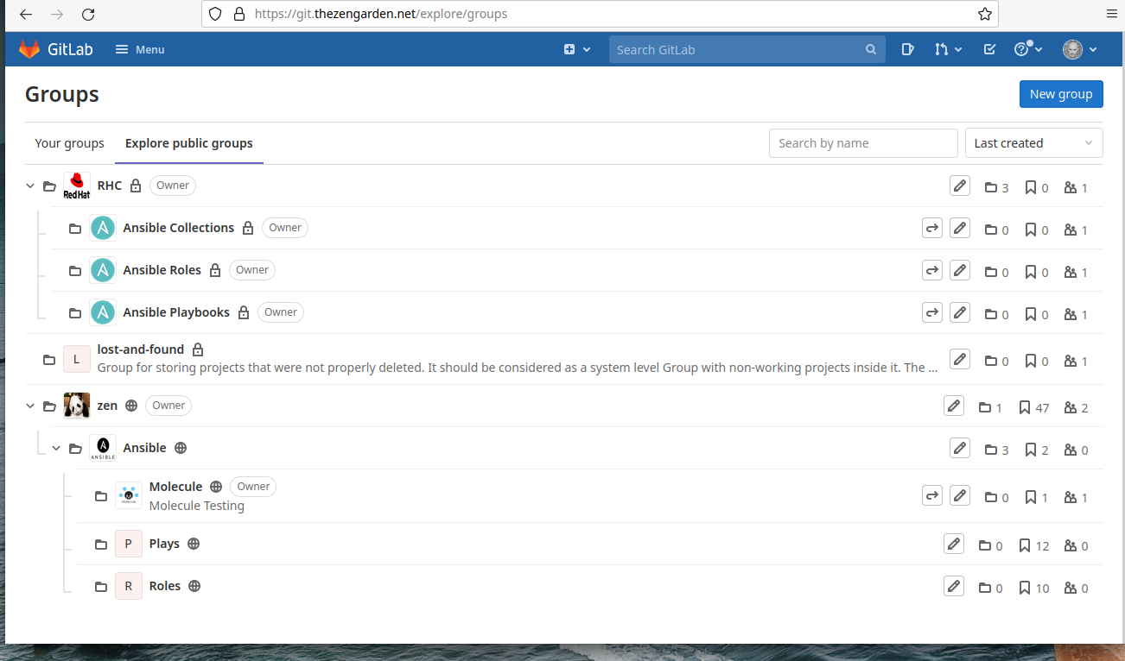Edit Molecule group pencil icon
Screen dimensions: 1125x661
point(960,495)
